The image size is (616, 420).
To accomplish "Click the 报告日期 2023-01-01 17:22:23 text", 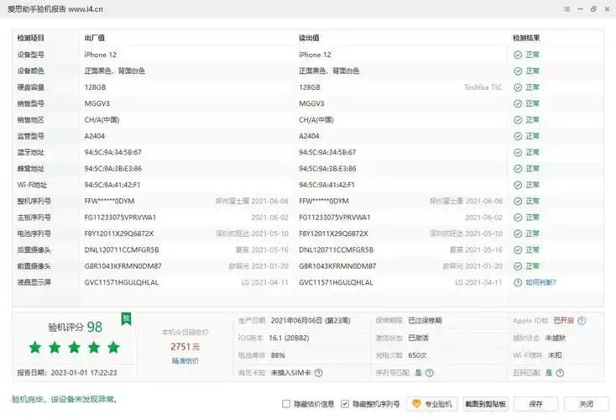I will pos(67,372).
